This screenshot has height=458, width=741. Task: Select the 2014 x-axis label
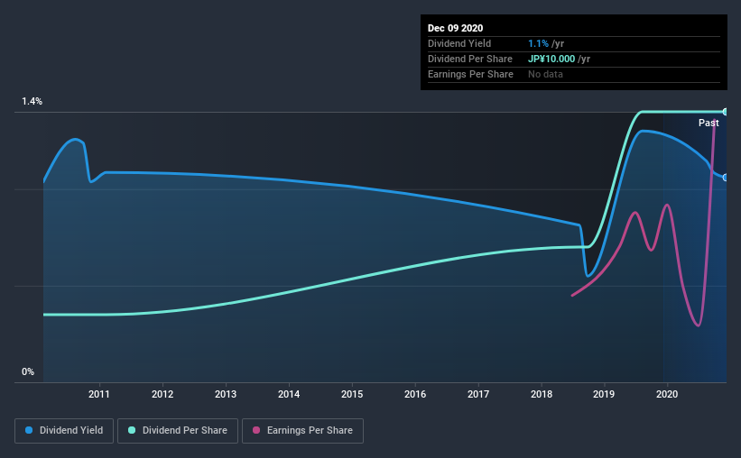point(289,394)
